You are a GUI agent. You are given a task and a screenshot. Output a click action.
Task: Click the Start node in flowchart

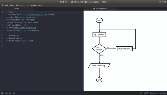click(99, 20)
